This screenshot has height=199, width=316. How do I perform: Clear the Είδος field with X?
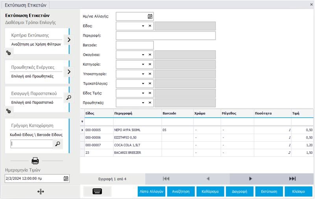tap(150, 26)
